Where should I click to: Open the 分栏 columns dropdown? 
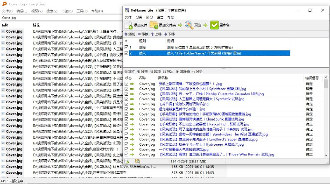tap(142, 72)
